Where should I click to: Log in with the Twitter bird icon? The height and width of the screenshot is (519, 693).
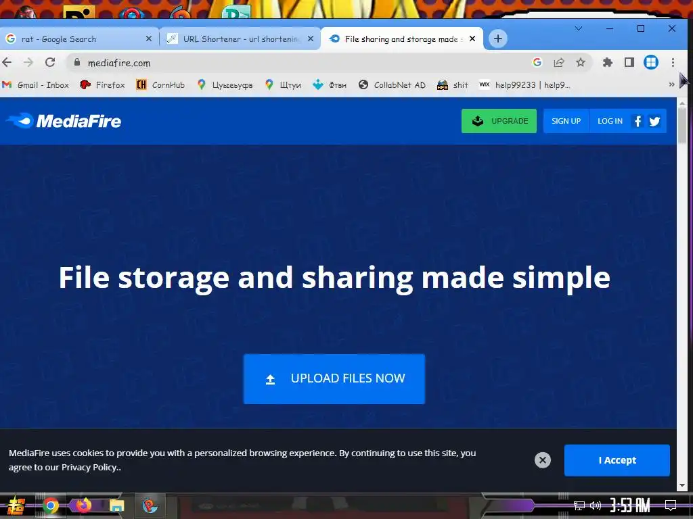(654, 121)
